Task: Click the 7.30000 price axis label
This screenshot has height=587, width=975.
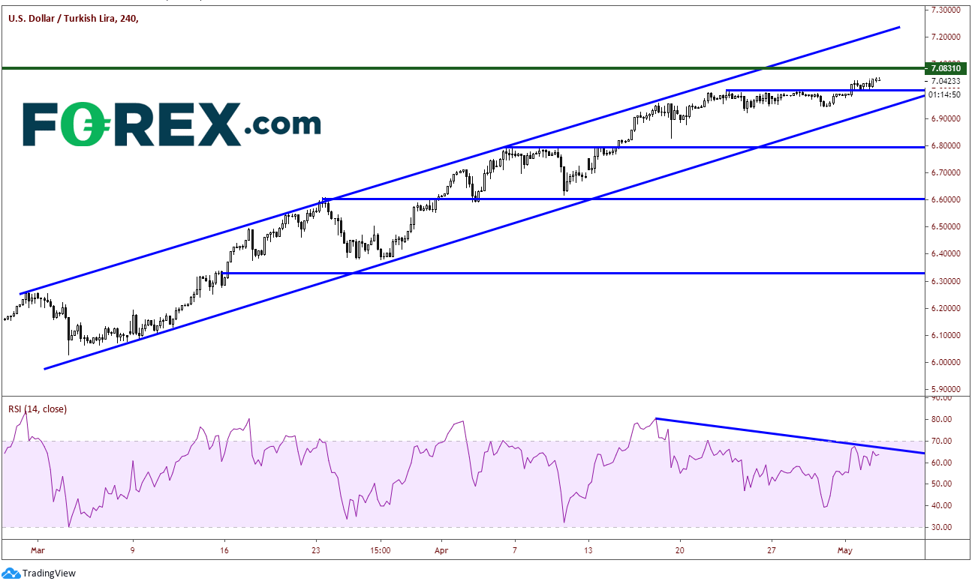Action: pos(946,10)
